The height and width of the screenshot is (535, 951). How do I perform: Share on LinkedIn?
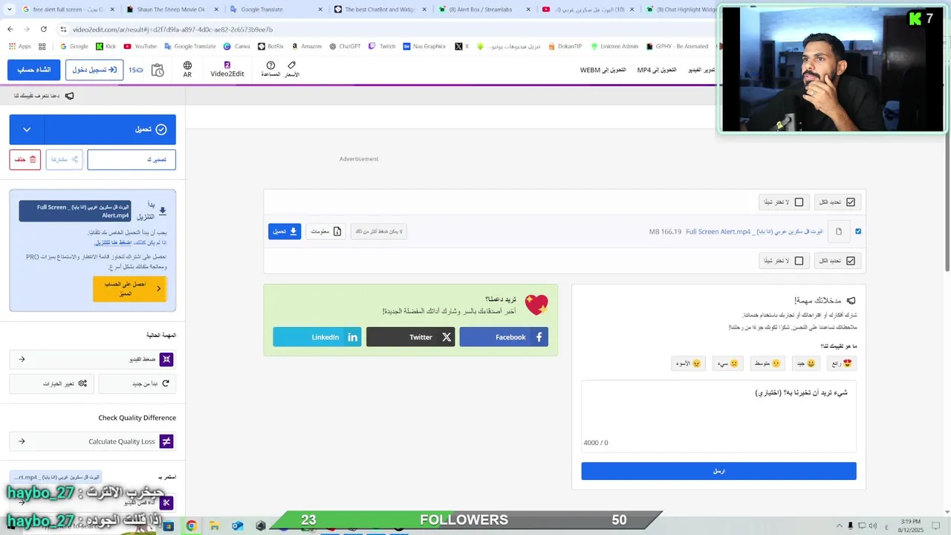(x=317, y=337)
